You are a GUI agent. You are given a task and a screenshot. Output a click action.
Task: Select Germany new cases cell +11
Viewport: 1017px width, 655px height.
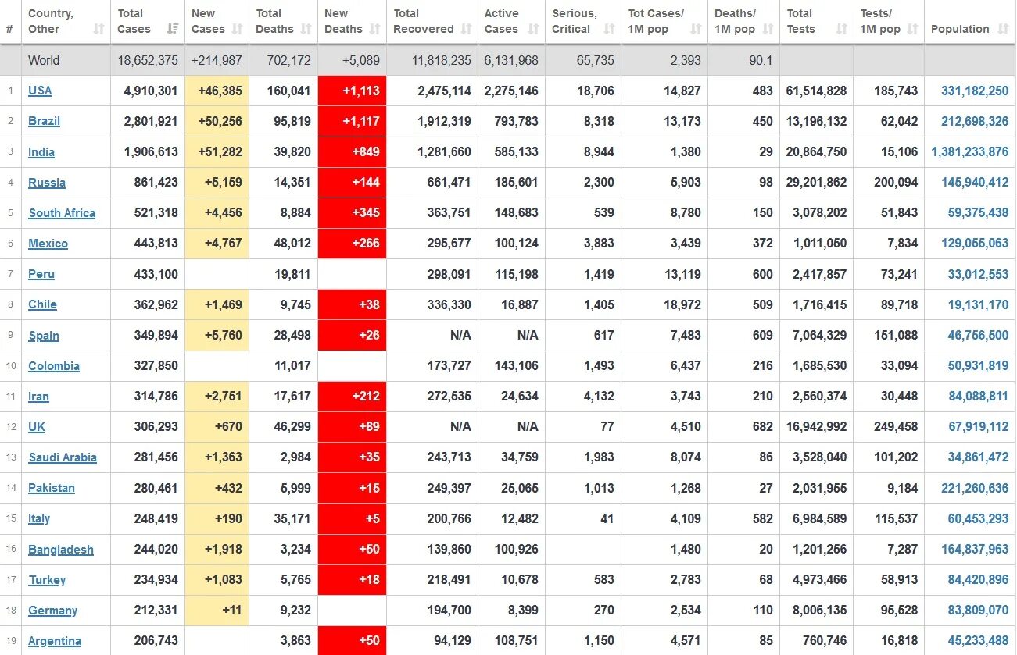[217, 611]
